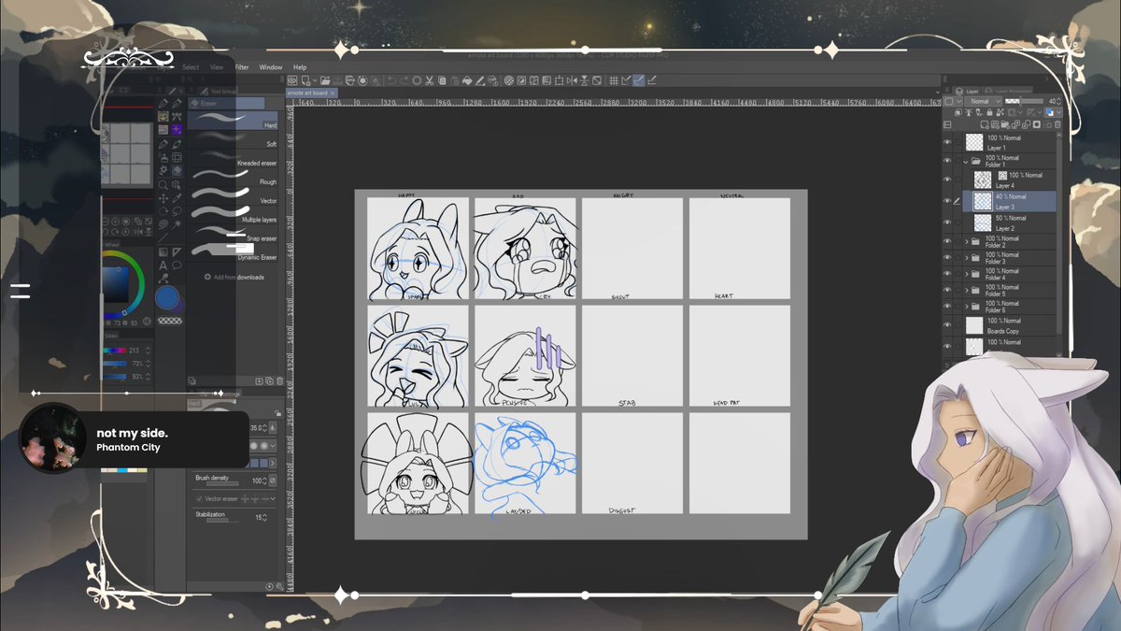Choose the Kneaded eraser sub tool

[x=234, y=158]
